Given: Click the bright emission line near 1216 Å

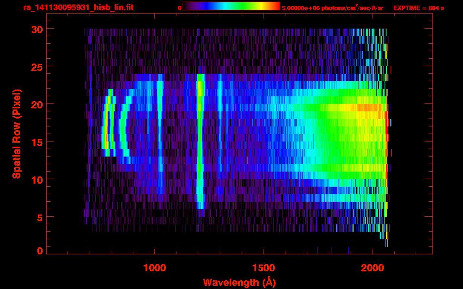Looking at the screenshot, I should click(x=200, y=141).
